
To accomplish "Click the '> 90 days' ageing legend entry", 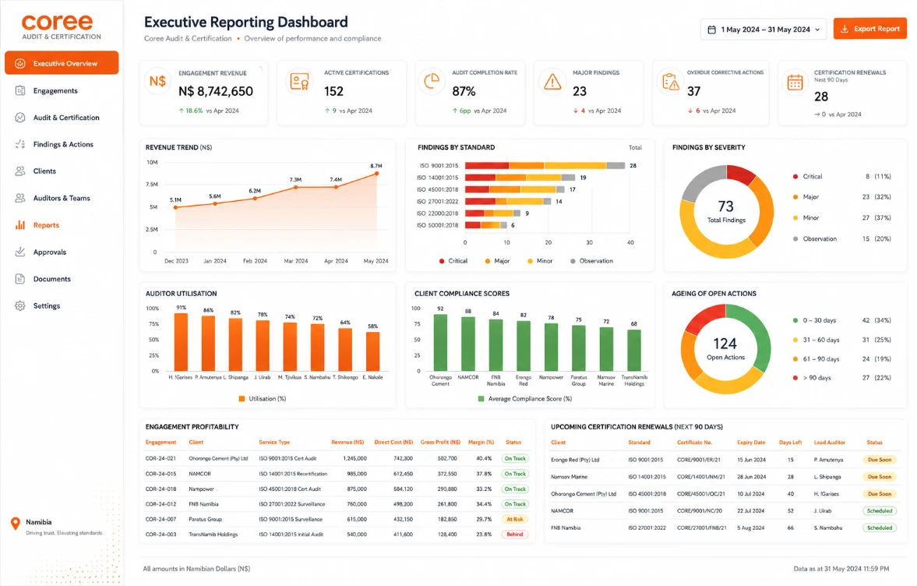I will click(841, 378).
